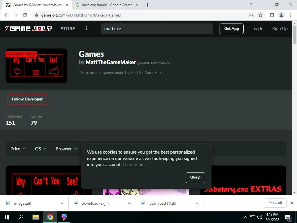Click the Sign Up link
Image resolution: width=297 pixels, height=223 pixels.
(280, 29)
